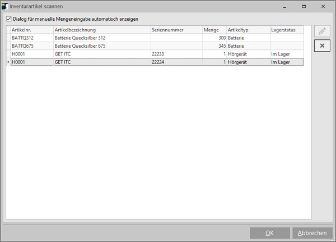Click the X delete entry icon
The width and height of the screenshot is (336, 242).
[x=322, y=45]
